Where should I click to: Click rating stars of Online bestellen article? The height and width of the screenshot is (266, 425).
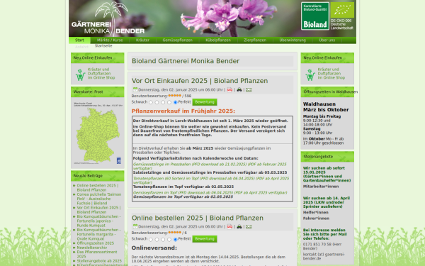(175, 233)
